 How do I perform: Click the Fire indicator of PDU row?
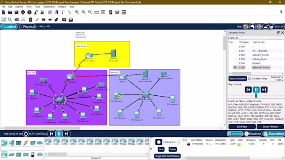tap(188, 144)
